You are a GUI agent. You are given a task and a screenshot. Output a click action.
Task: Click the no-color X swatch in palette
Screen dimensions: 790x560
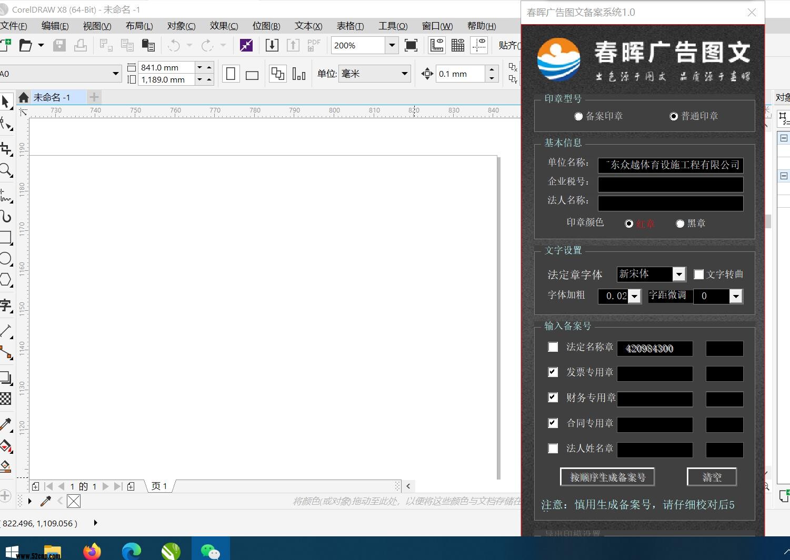[74, 501]
